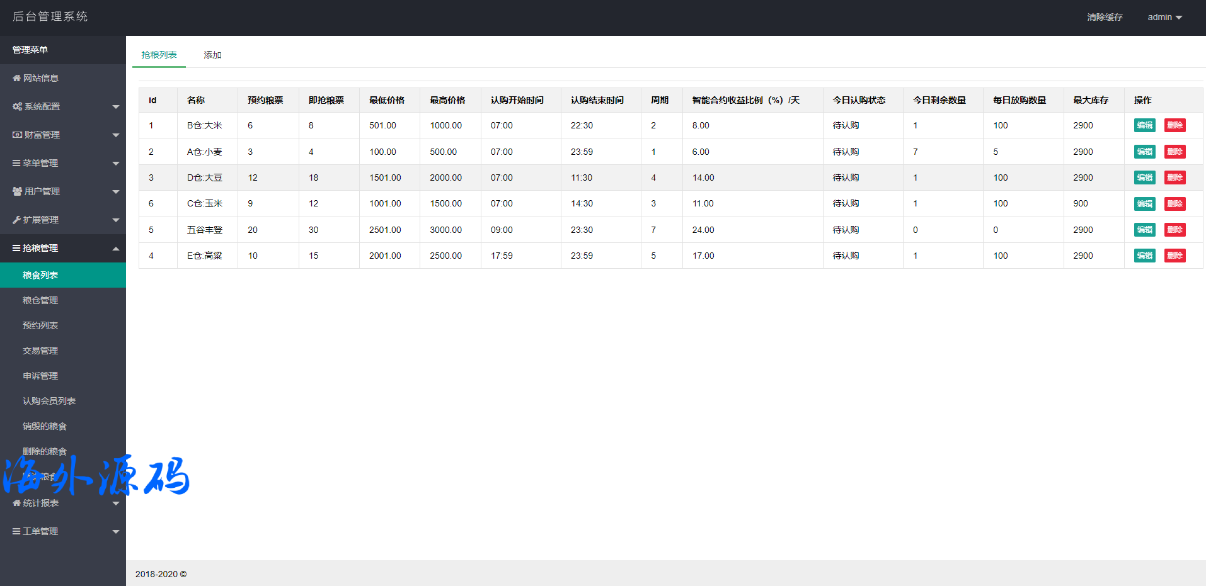Click the list icon beside 工单管理
Viewport: 1206px width, 586px height.
click(x=16, y=531)
